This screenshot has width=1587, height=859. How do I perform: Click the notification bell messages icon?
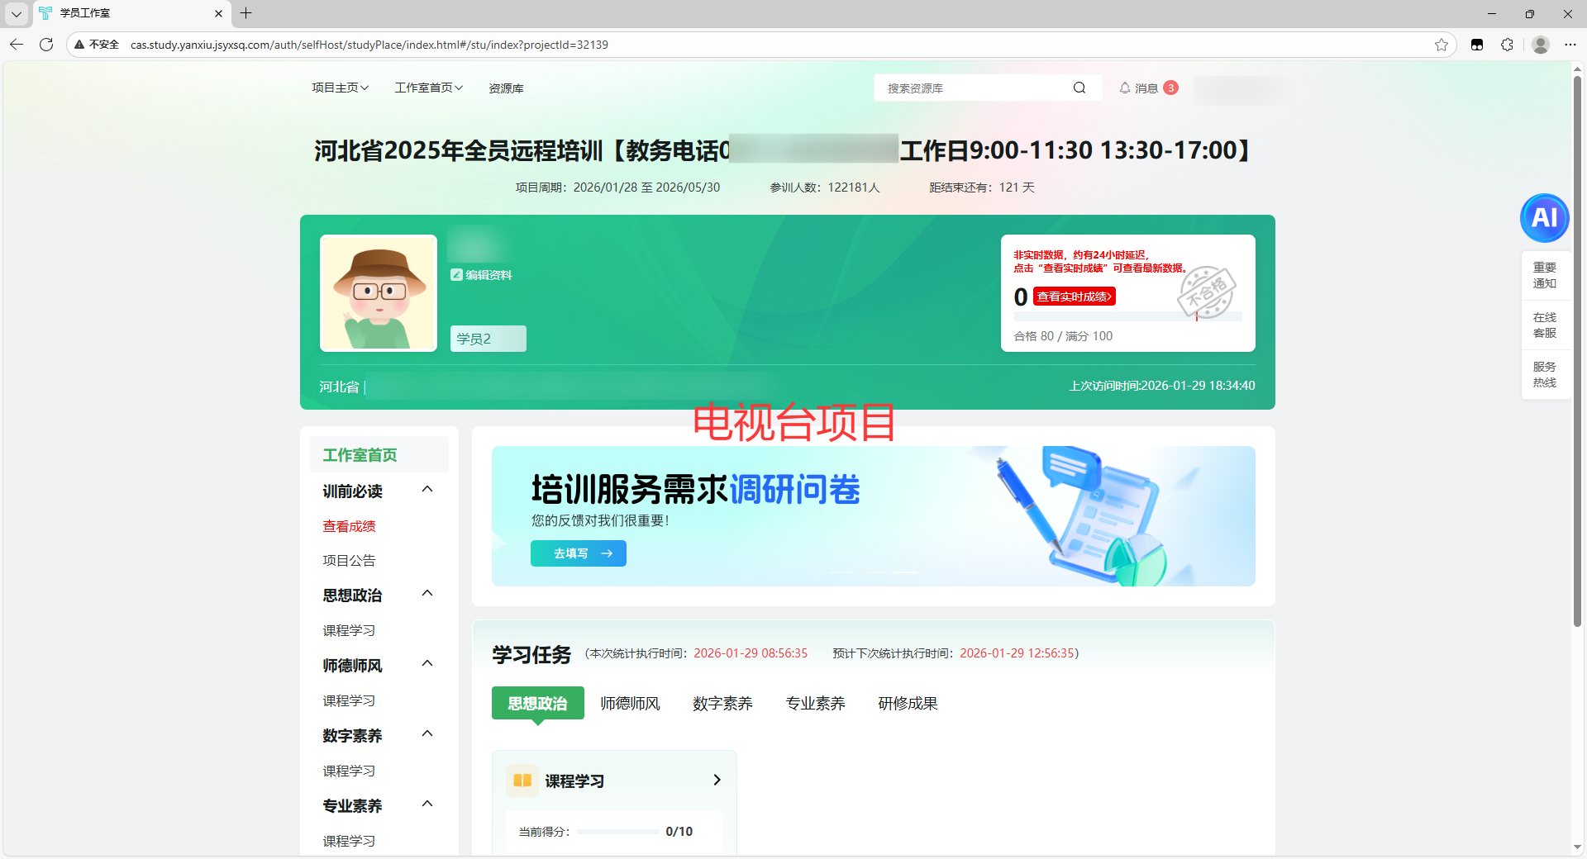click(x=1125, y=88)
